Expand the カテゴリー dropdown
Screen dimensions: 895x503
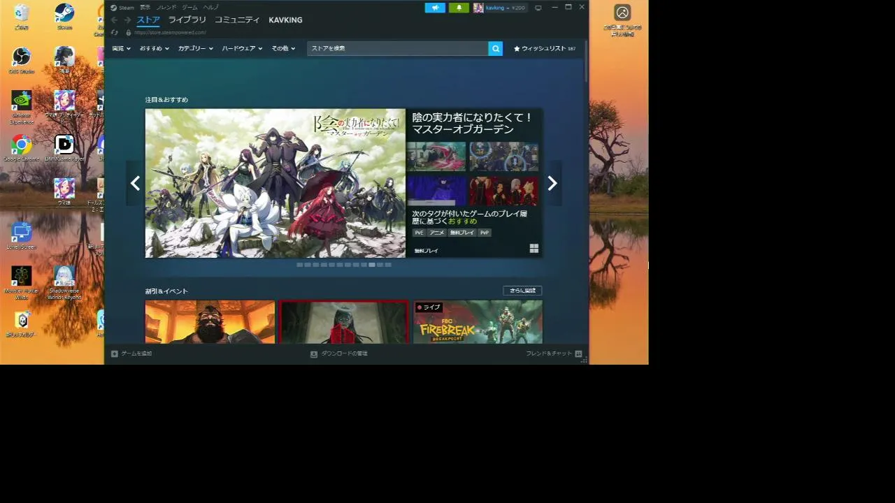click(x=195, y=48)
